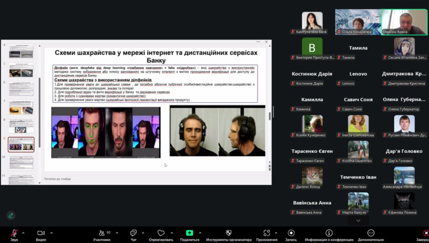The image size is (429, 243).
Task: Click the green Поделиться share screen icon
Action: [x=189, y=233]
